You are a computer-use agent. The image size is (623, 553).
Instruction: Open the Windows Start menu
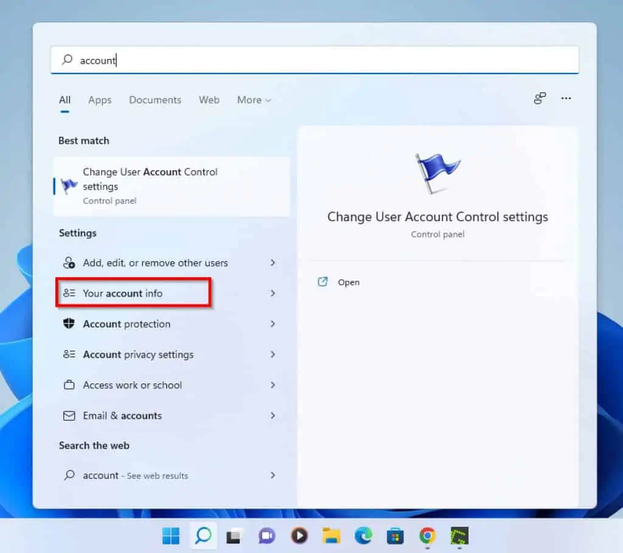click(x=171, y=535)
